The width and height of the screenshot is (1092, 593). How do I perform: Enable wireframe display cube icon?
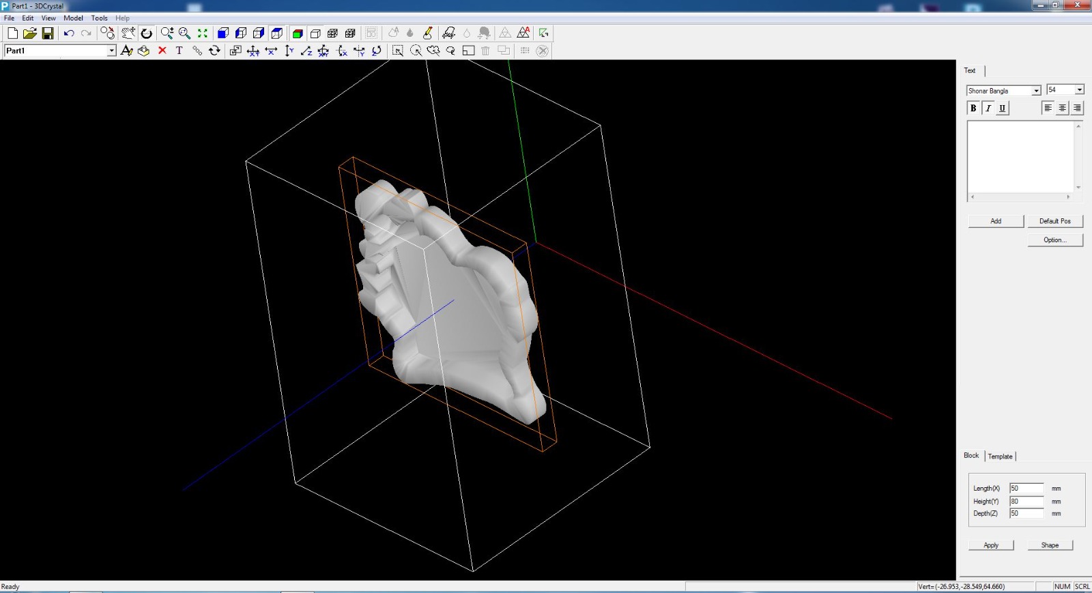[x=315, y=33]
